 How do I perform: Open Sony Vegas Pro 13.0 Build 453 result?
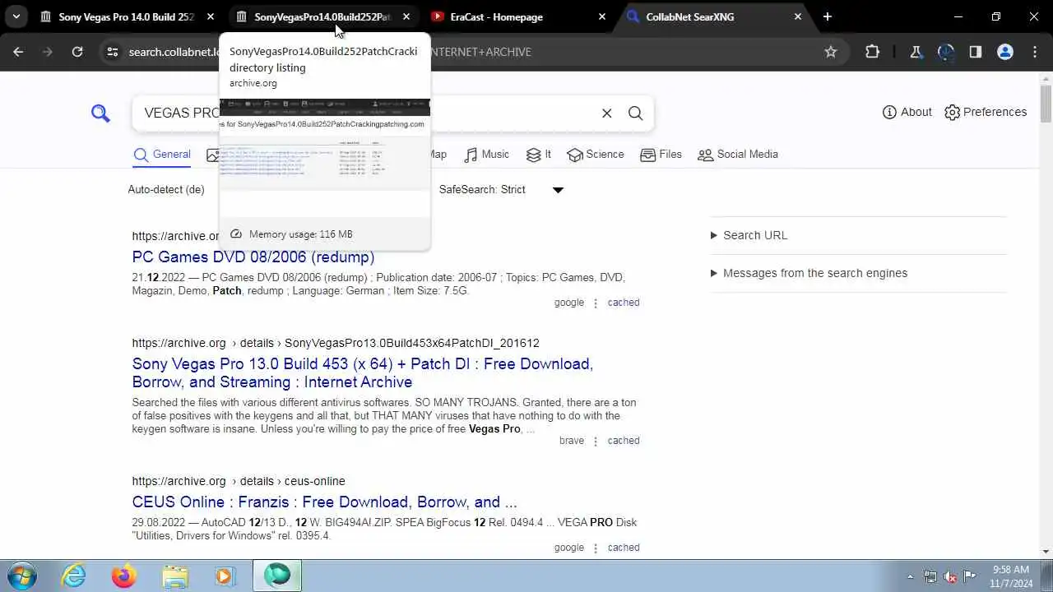[363, 372]
